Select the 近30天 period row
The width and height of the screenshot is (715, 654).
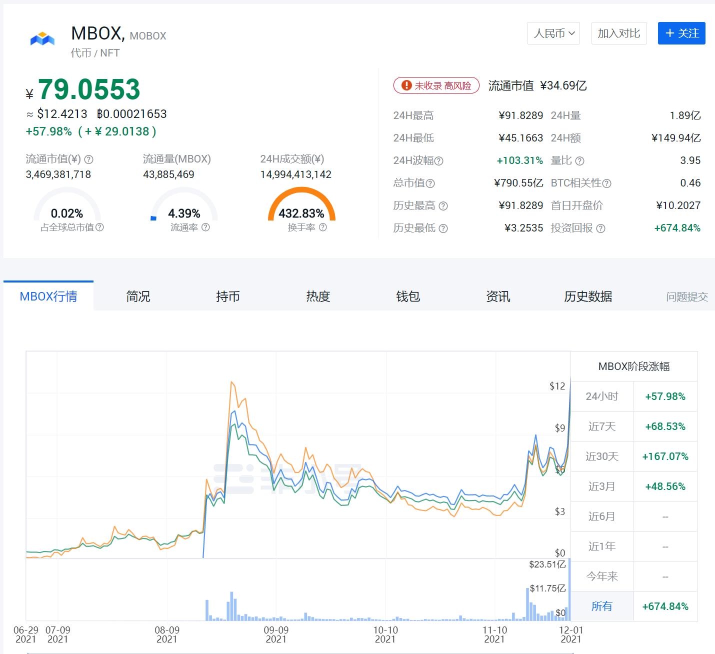click(634, 456)
